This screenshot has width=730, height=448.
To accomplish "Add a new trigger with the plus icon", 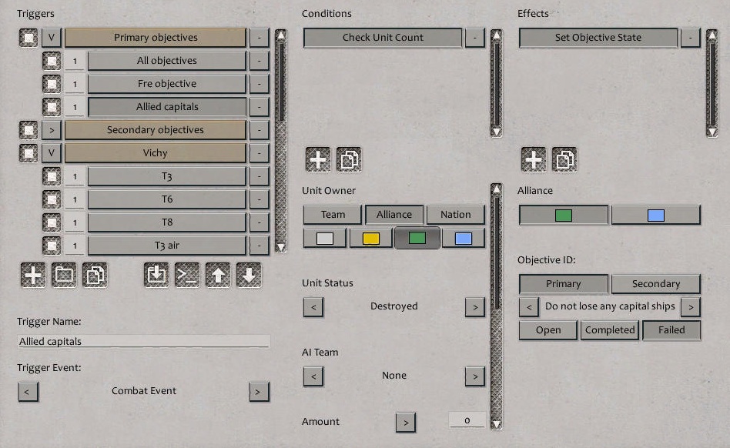I will point(32,274).
